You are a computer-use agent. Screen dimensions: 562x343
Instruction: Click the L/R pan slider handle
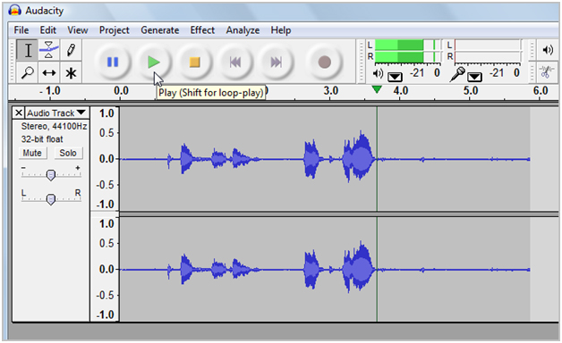click(51, 199)
